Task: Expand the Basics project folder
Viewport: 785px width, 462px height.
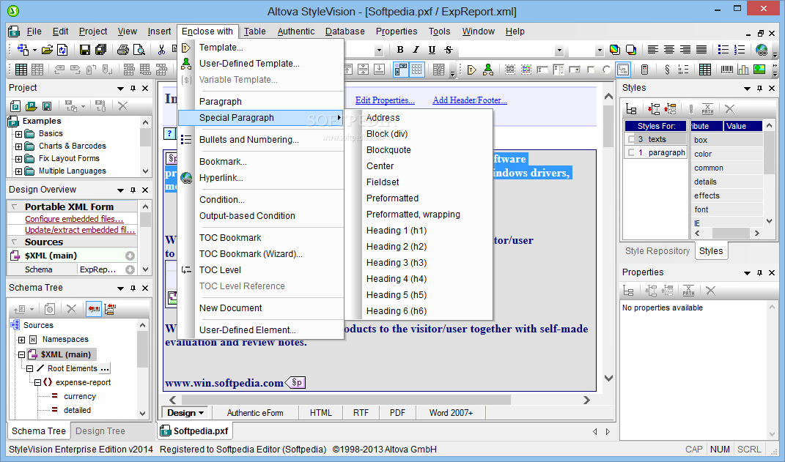Action: tap(18, 134)
